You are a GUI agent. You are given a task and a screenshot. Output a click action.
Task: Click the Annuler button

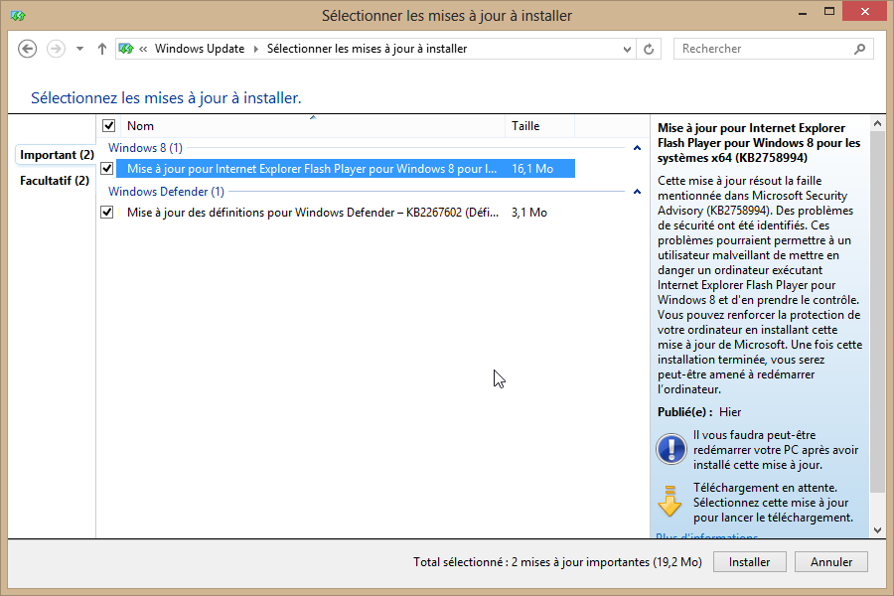click(x=831, y=562)
